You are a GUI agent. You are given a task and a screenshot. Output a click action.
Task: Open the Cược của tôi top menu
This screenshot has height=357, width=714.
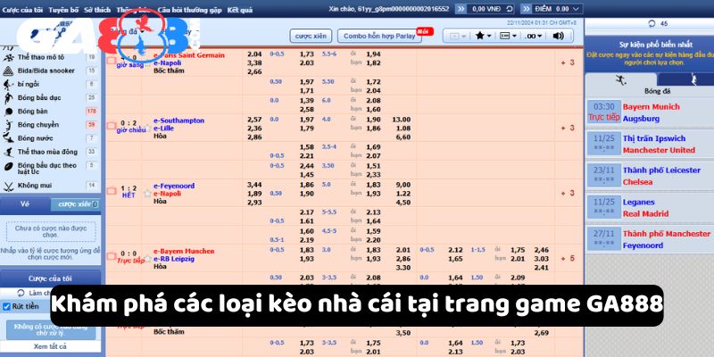click(23, 10)
